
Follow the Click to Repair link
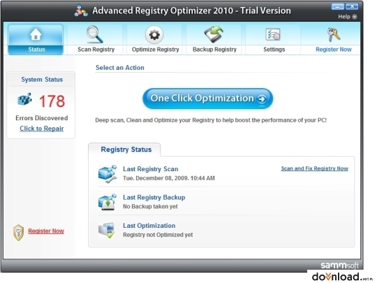[x=42, y=129]
